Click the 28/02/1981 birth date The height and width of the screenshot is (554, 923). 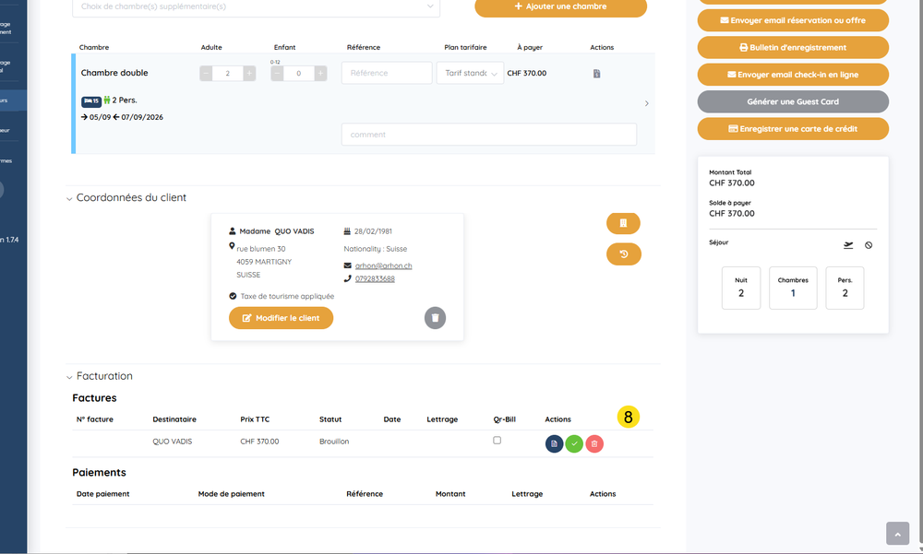tap(373, 231)
